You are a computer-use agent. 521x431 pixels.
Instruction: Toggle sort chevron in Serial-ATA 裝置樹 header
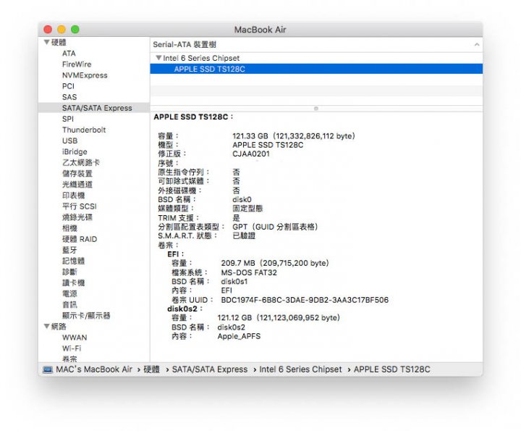(x=477, y=44)
